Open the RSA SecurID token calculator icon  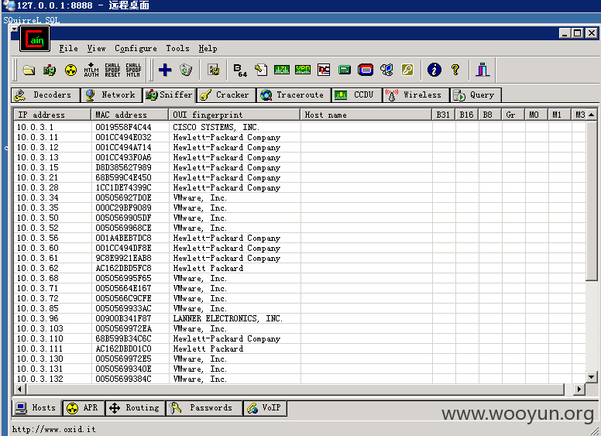pos(366,70)
